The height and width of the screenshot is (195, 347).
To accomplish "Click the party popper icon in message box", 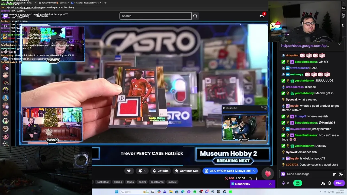I will point(334,174).
